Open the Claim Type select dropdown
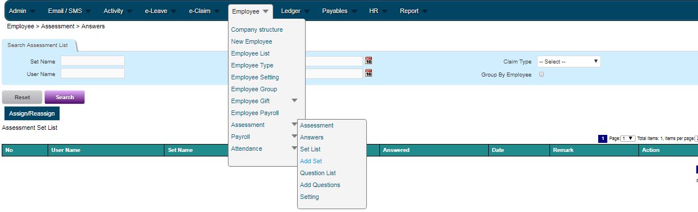Image resolution: width=698 pixels, height=212 pixels. click(x=569, y=61)
